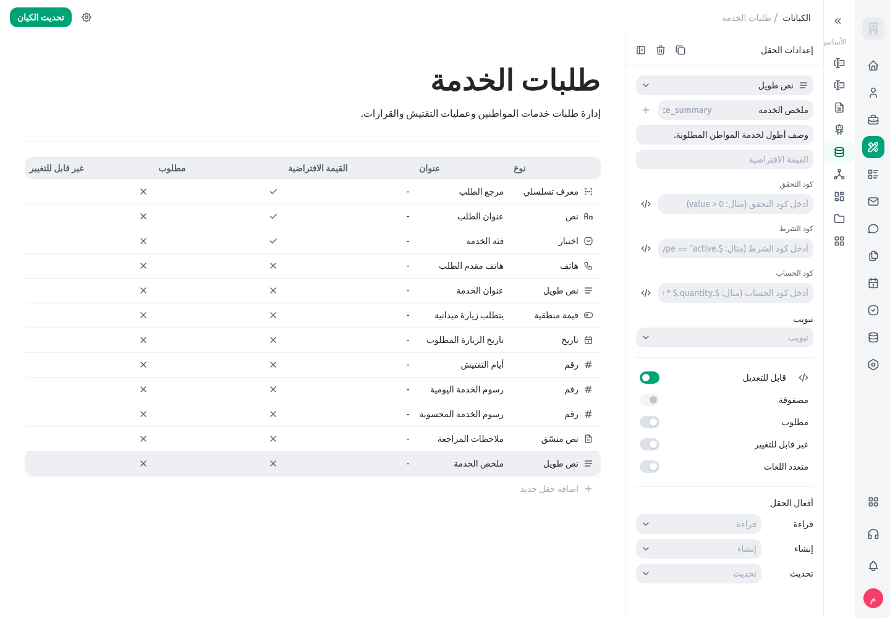
Task: Open the تحديث action dropdown
Action: pos(698,574)
